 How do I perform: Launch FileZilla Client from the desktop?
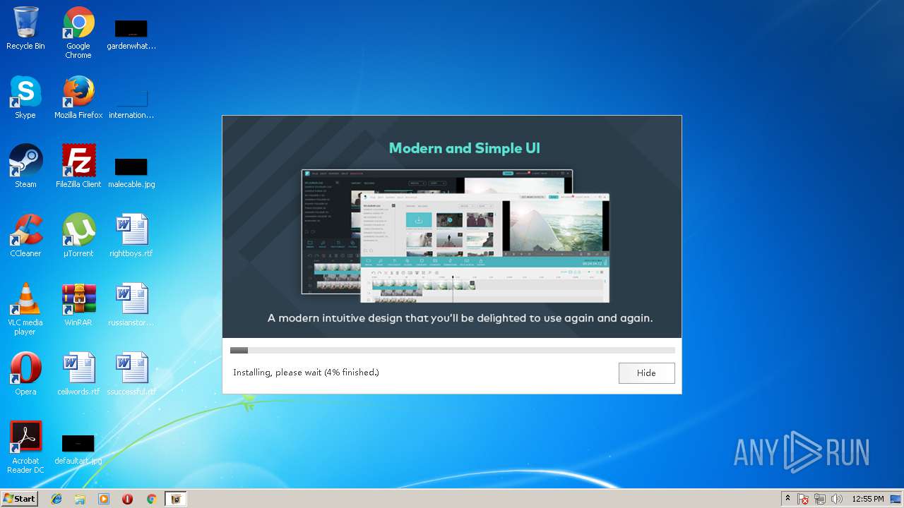[x=78, y=167]
